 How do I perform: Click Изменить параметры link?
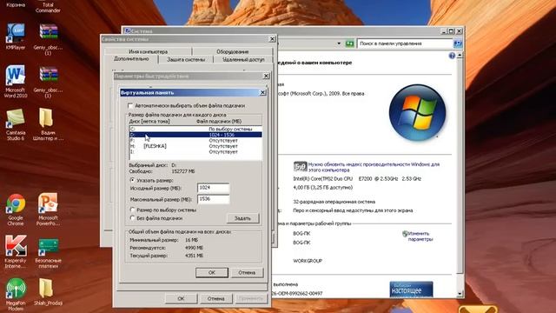pyautogui.click(x=420, y=236)
